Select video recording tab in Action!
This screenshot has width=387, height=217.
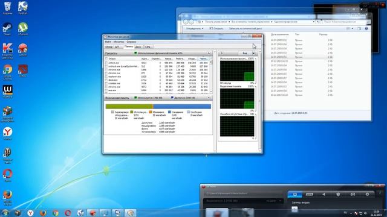[294, 194]
